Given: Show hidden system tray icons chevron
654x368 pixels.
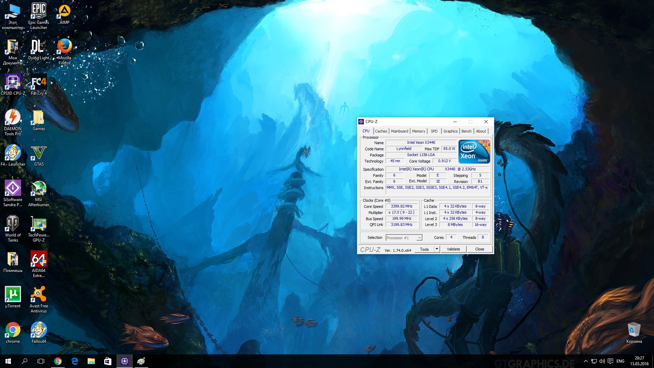Looking at the screenshot, I should point(586,361).
